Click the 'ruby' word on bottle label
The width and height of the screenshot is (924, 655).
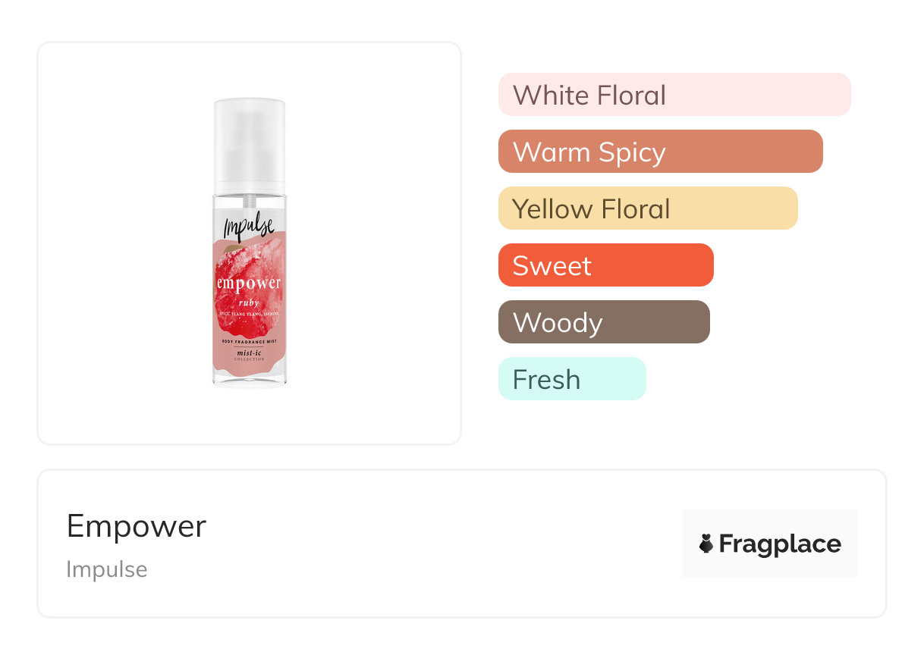[249, 302]
